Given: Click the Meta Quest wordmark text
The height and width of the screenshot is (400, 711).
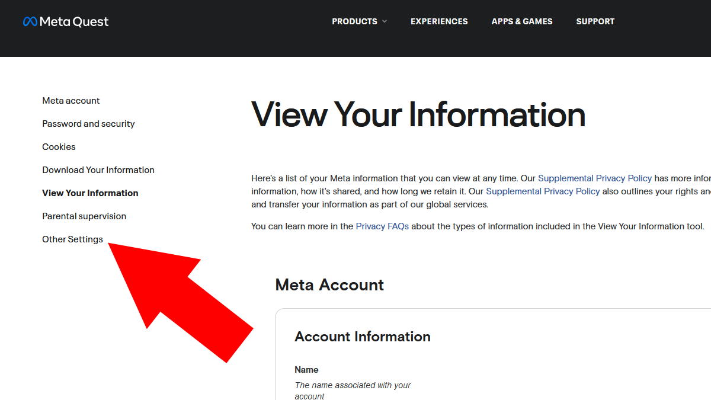Looking at the screenshot, I should [x=74, y=22].
